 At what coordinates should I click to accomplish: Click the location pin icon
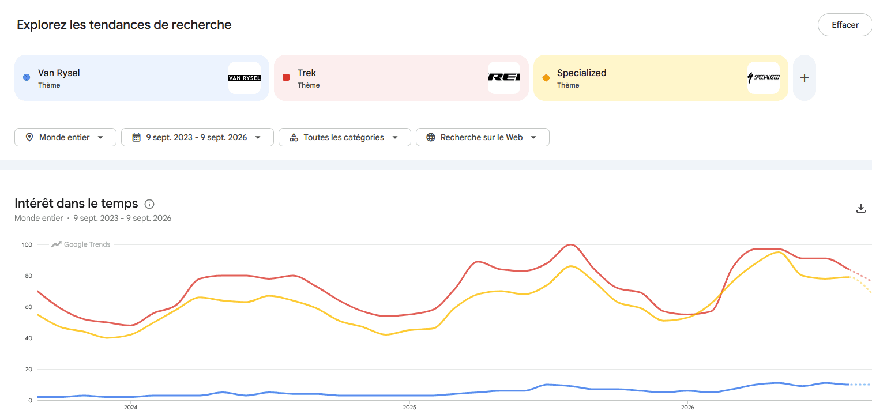click(x=29, y=137)
